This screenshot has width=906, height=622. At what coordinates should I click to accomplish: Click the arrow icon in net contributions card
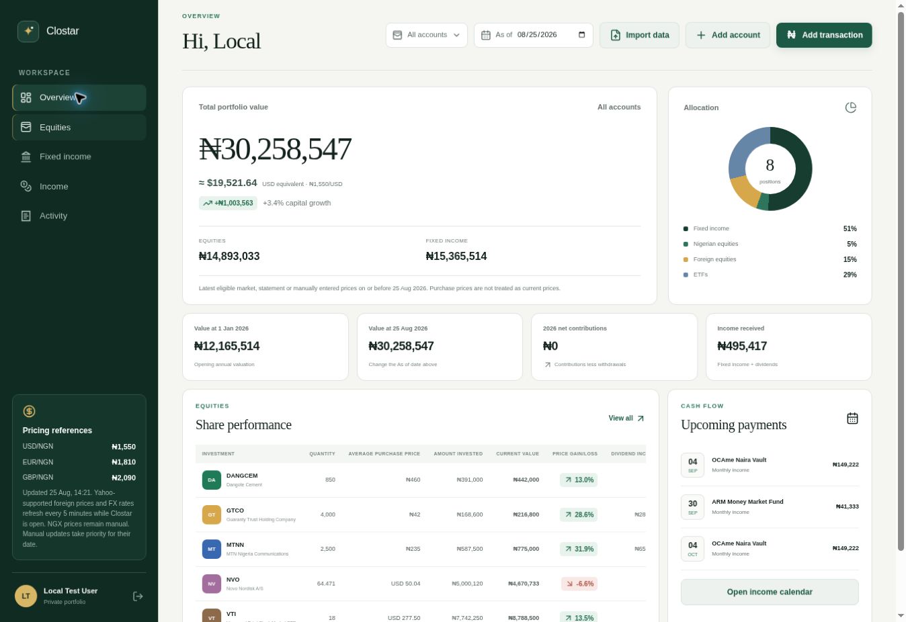tap(547, 365)
